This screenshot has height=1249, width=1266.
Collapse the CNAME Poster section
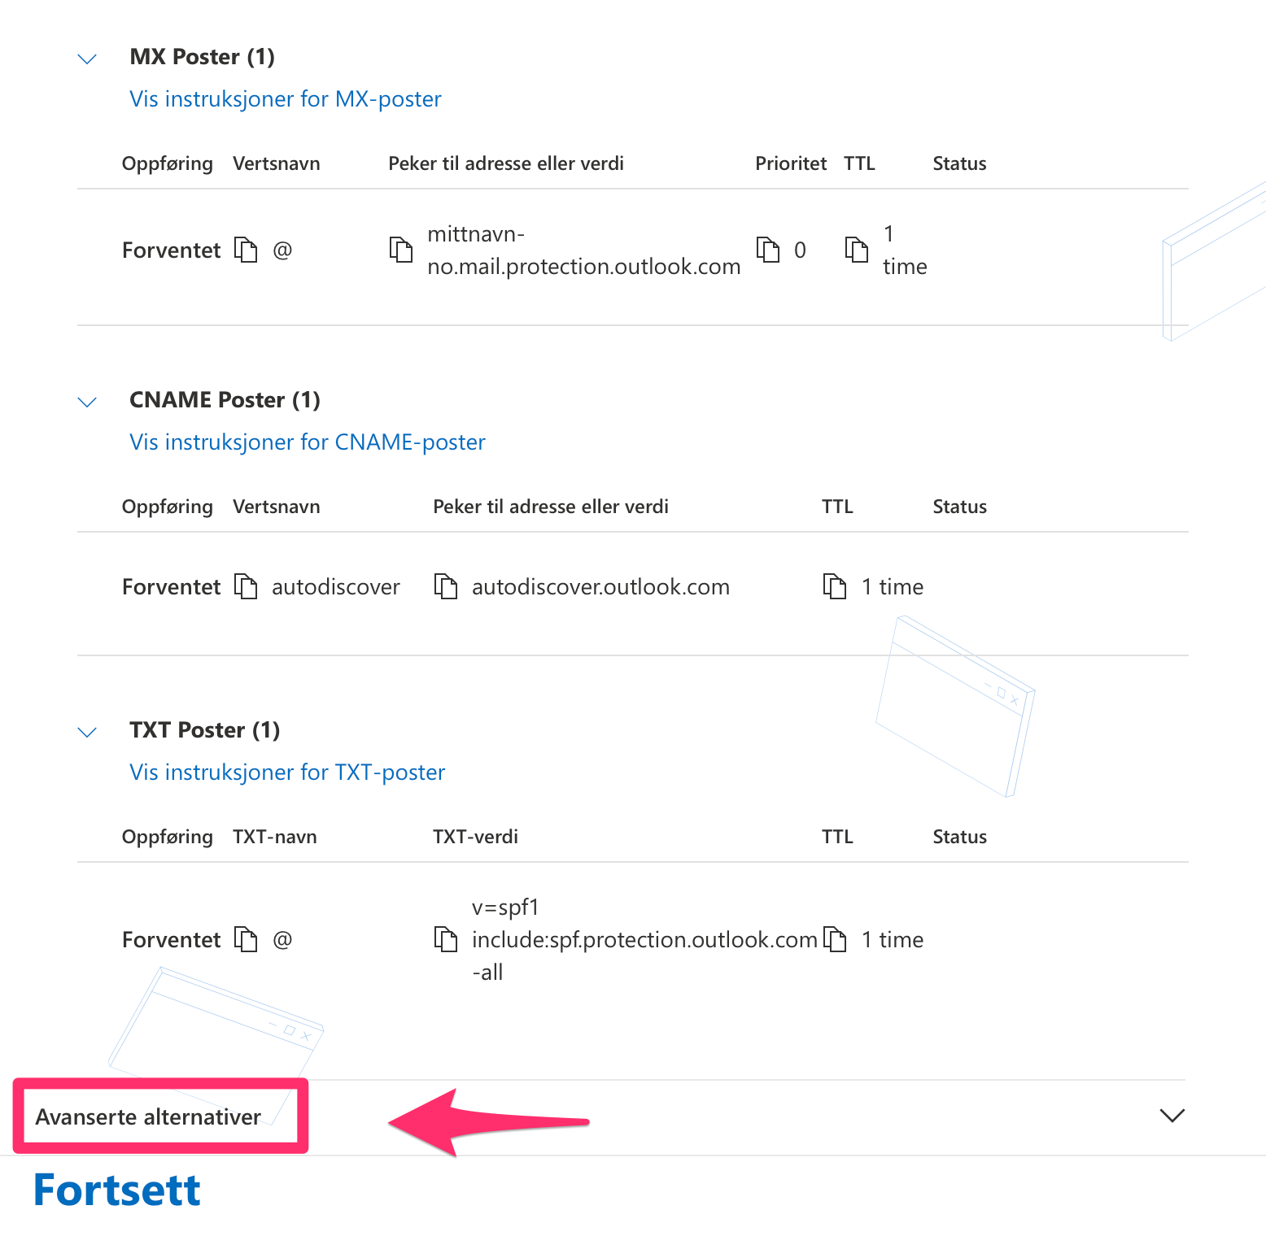tap(87, 402)
